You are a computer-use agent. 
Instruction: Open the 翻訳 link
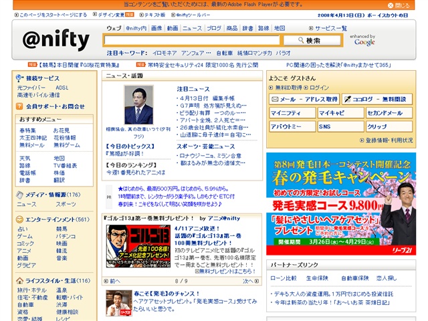pos(60,180)
